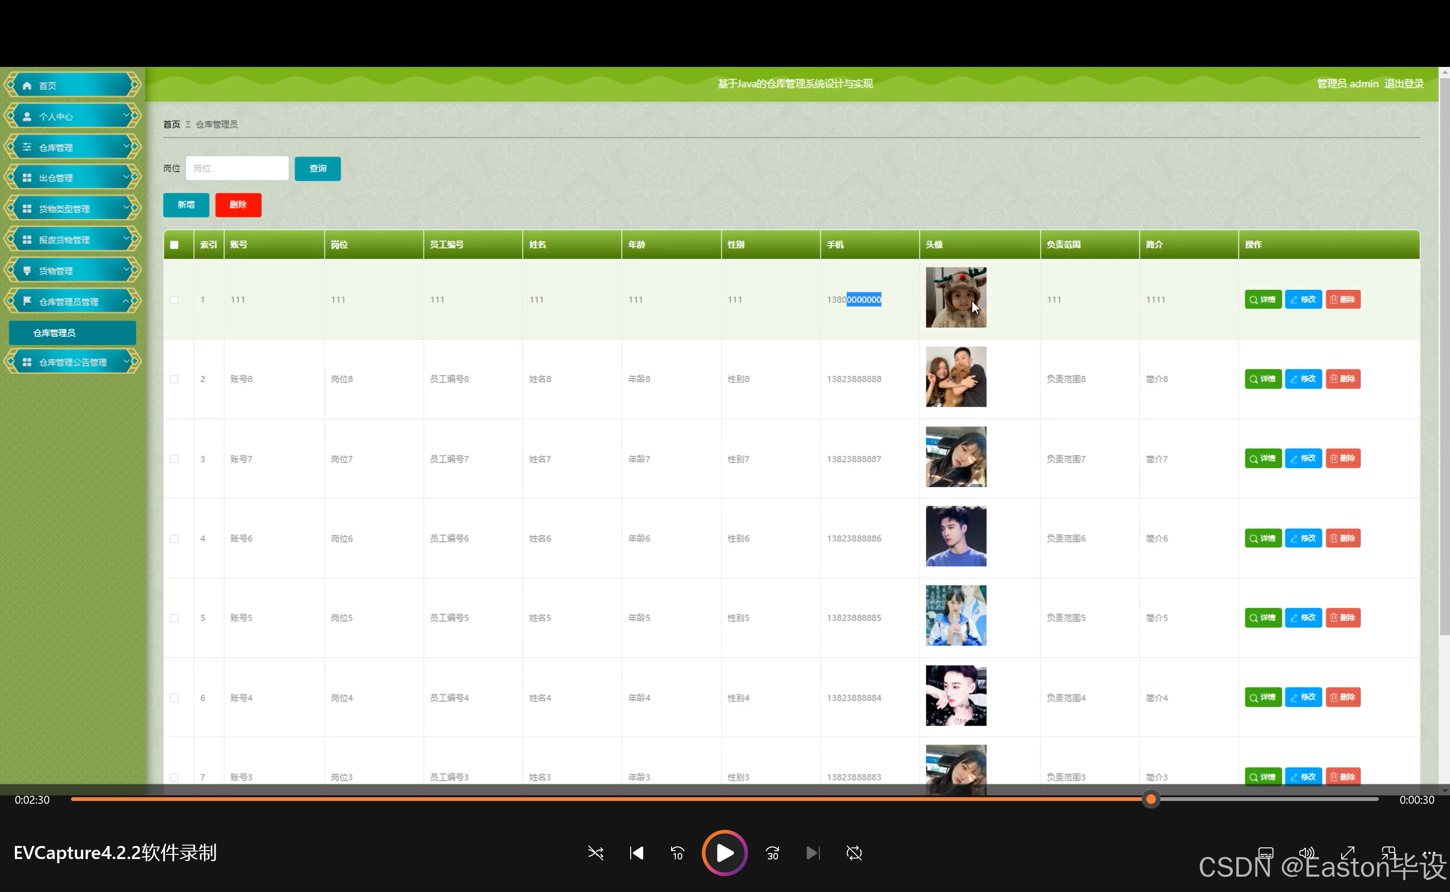
Task: Open more options in the player
Action: tap(1429, 853)
